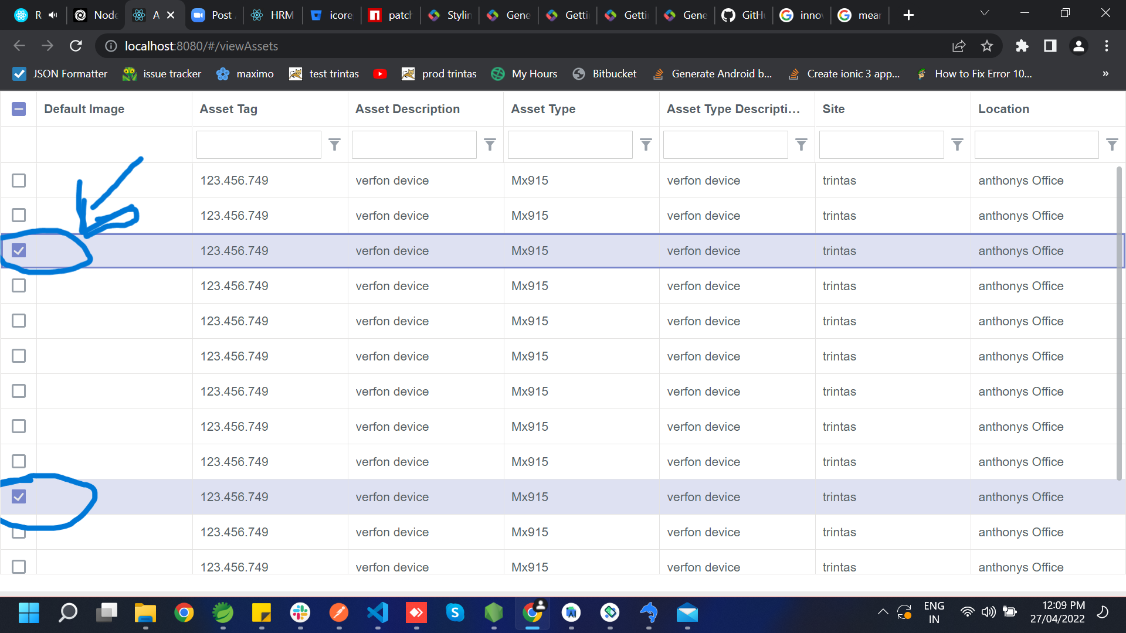Open the Bitbucket bookmark
Screen dimensions: 1126x633
coord(605,74)
